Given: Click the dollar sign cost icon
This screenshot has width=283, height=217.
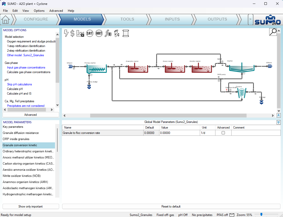Looking at the screenshot, I should [x=72, y=33].
